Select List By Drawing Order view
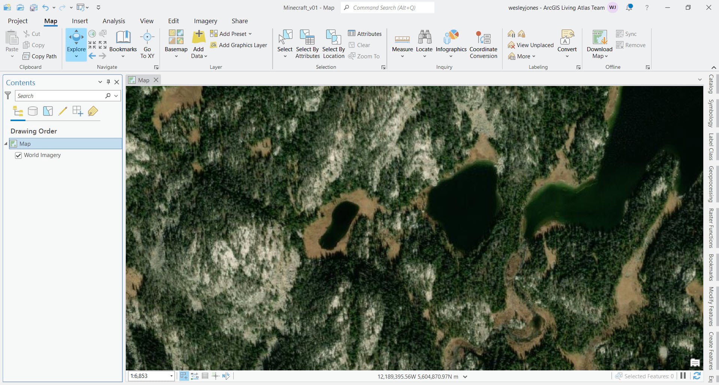Viewport: 719px width, 385px height. click(x=18, y=111)
